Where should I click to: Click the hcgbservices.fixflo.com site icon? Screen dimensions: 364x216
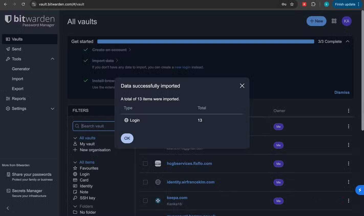[x=158, y=164]
